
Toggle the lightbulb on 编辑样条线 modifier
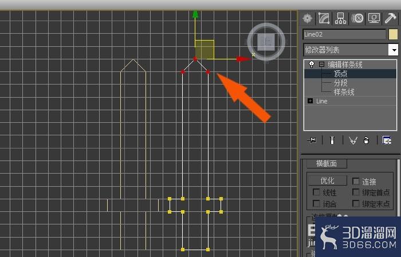pos(311,64)
